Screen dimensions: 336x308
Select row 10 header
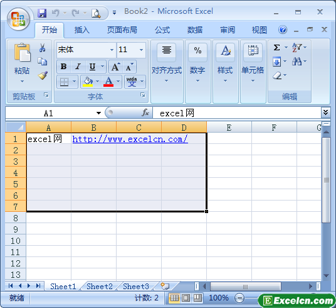point(16,241)
